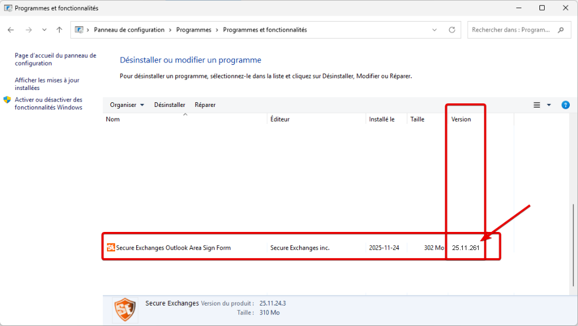Open the view options dropdown arrow

pos(549,105)
